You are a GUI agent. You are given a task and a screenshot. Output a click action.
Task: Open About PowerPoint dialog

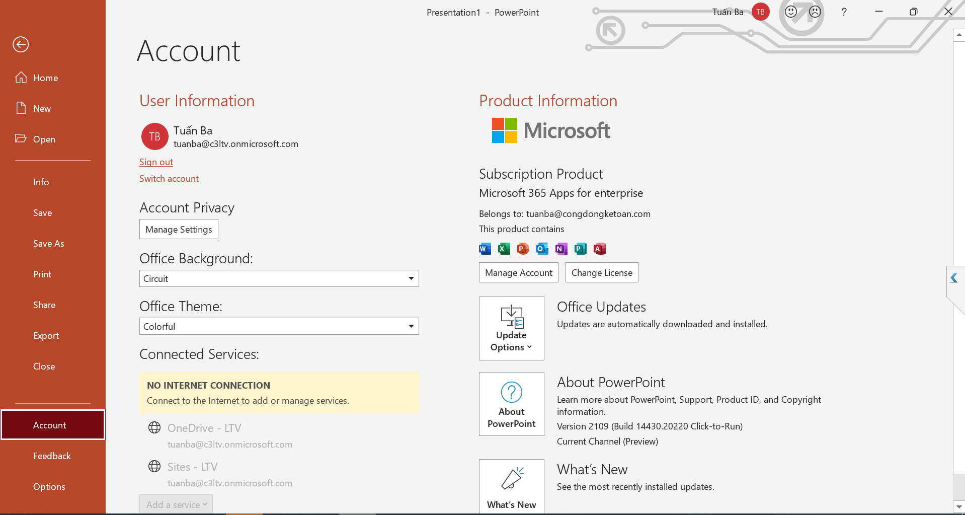tap(512, 404)
